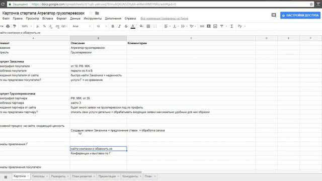Open the Дополнения menu

113,19
